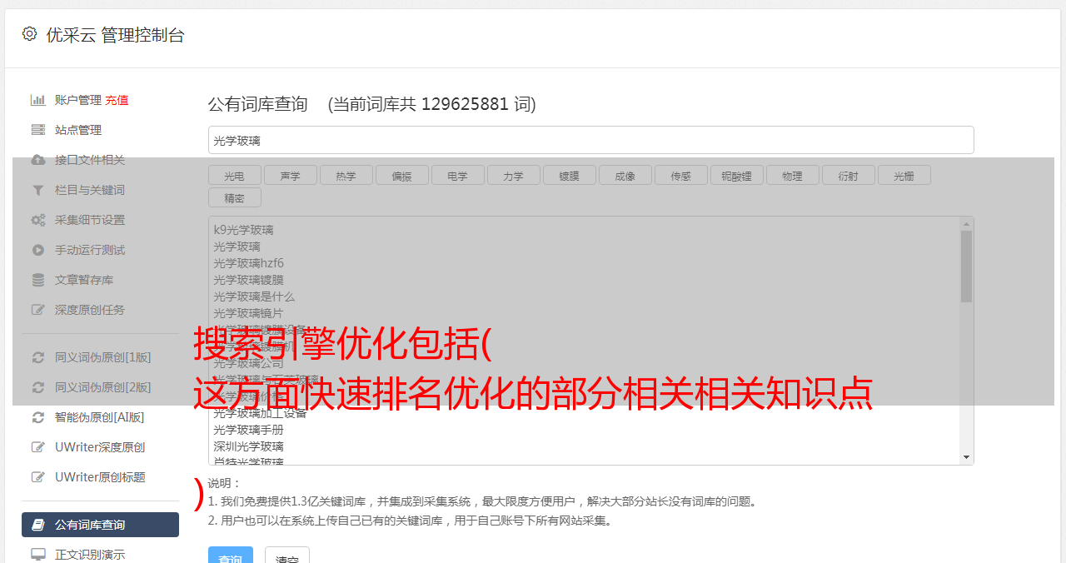Click the red 充值 link

pos(117,100)
